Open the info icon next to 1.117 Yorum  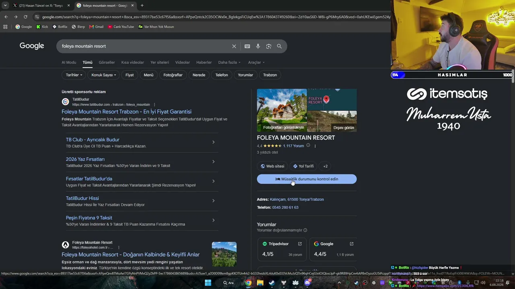point(308,146)
